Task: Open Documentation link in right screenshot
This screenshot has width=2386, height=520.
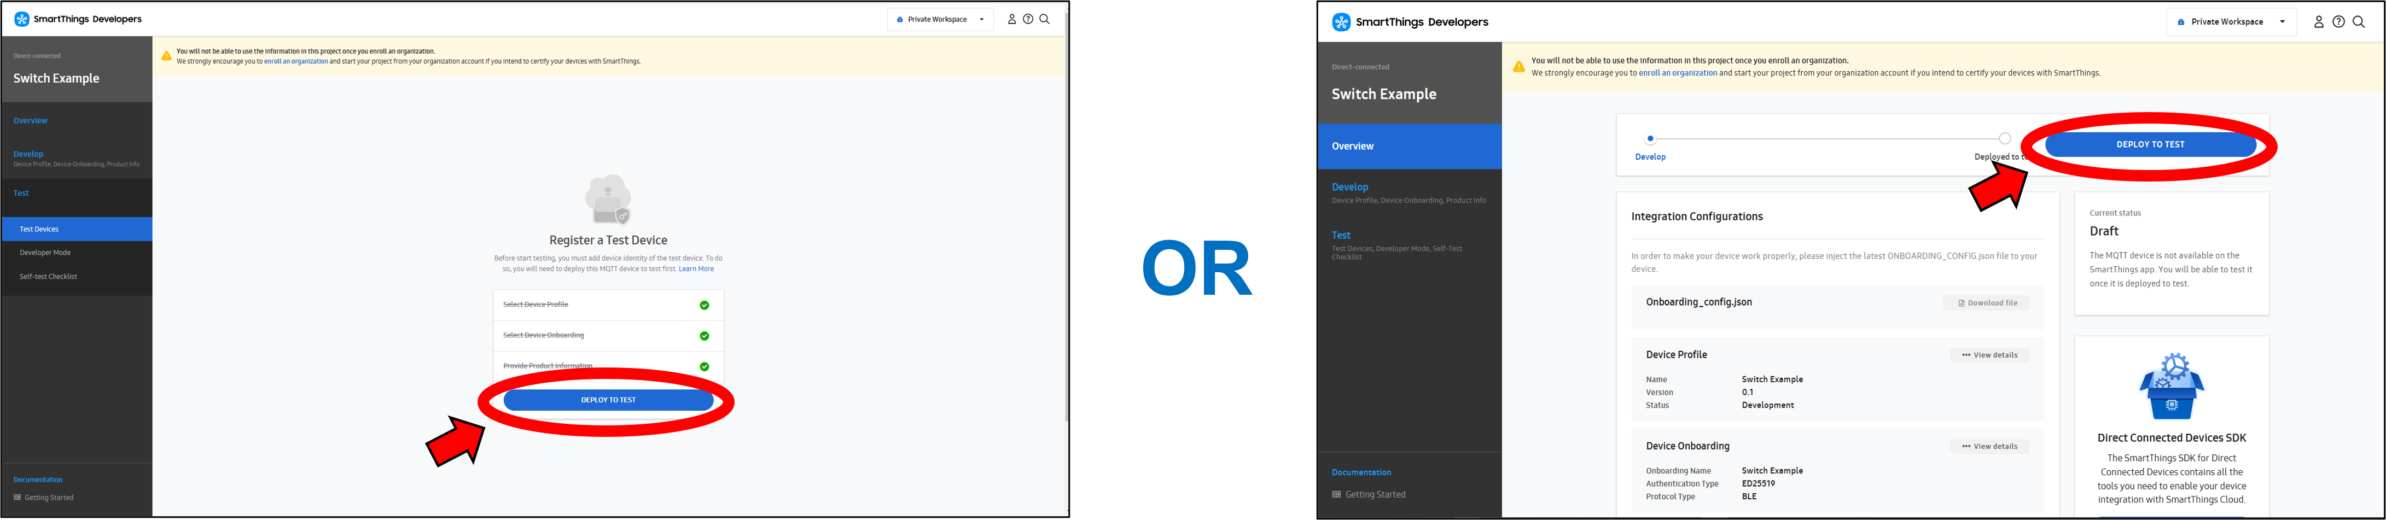Action: coord(1360,473)
